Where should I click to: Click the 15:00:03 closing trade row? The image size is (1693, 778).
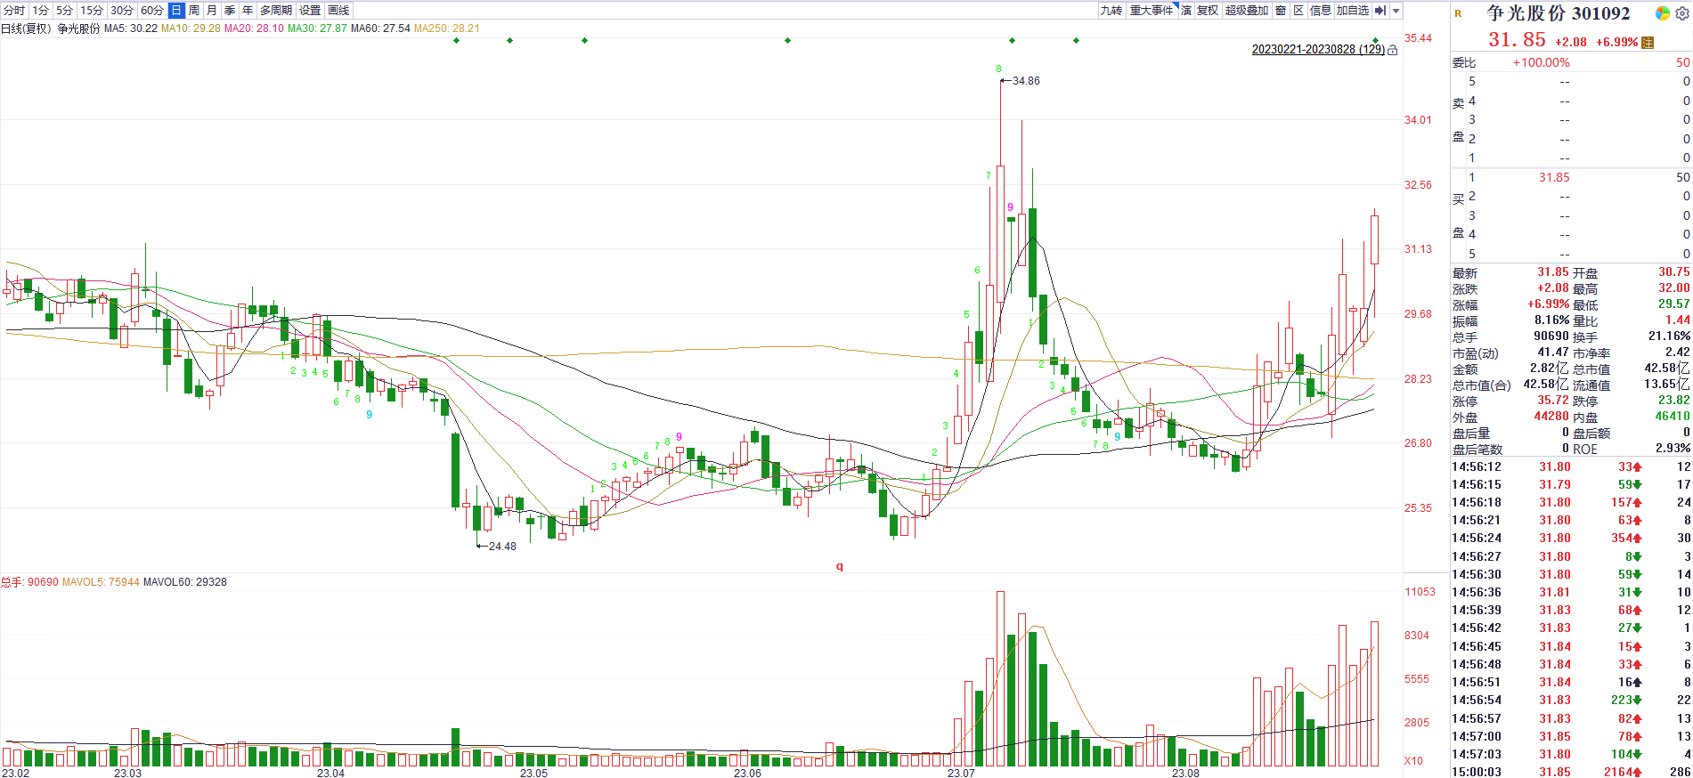click(1571, 772)
